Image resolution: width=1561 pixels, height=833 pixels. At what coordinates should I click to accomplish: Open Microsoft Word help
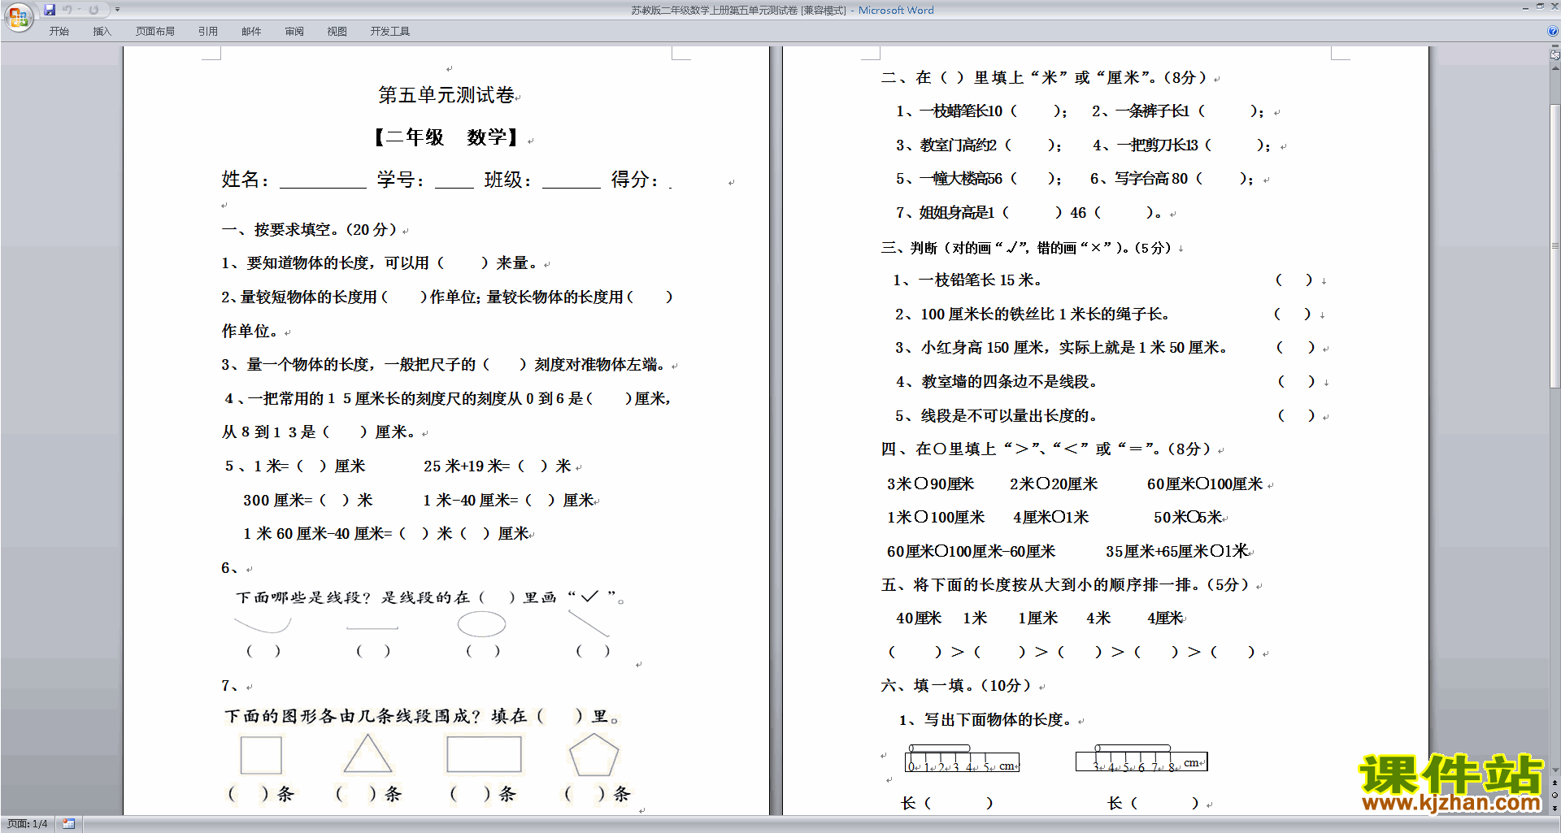click(1553, 31)
